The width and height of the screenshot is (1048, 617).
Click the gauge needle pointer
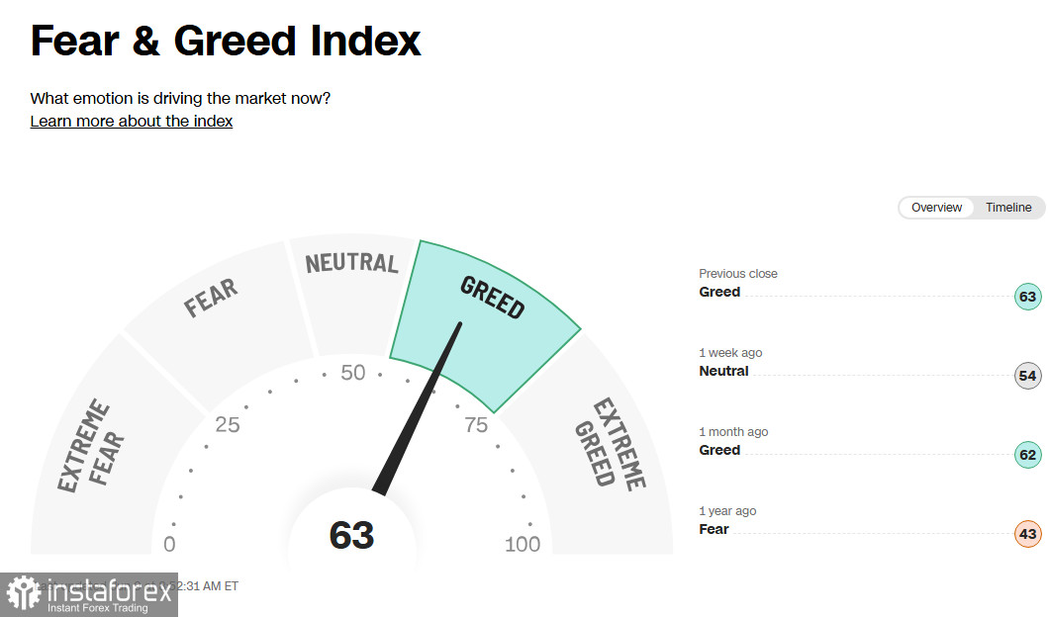pos(417,408)
